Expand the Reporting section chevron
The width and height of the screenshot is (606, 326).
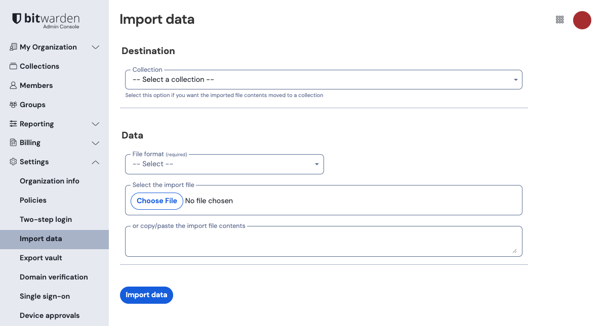pos(96,123)
